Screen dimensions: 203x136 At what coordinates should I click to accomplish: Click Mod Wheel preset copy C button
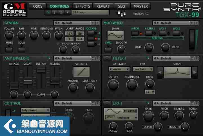pos(192,23)
